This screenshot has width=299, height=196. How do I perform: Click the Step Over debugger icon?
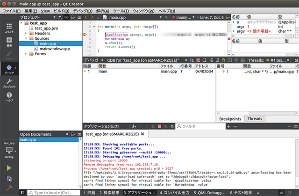(x=205, y=60)
